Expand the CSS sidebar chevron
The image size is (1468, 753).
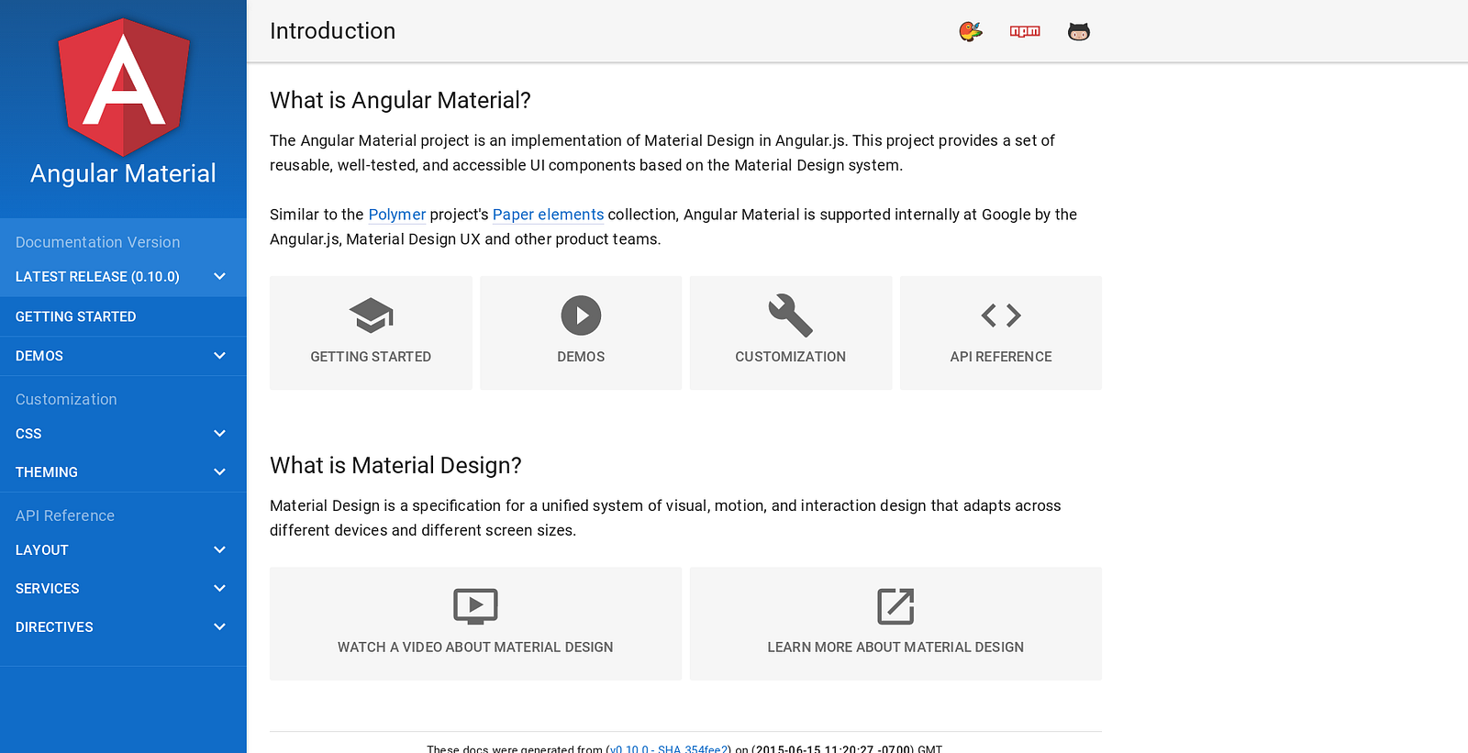(x=219, y=434)
